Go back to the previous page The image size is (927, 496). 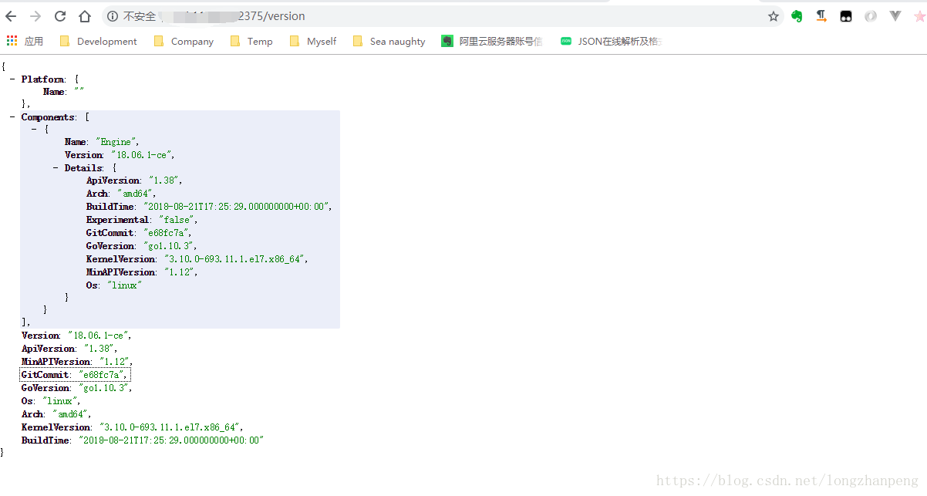(x=11, y=16)
